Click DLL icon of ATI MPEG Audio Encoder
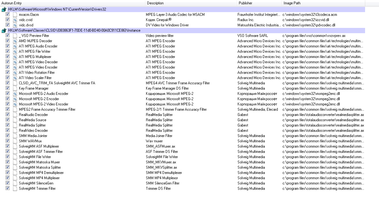Image resolution: width=379 pixels, height=204 pixels. point(15,46)
